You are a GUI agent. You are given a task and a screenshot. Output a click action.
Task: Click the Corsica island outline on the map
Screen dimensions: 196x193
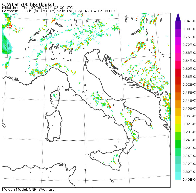coord(55,98)
